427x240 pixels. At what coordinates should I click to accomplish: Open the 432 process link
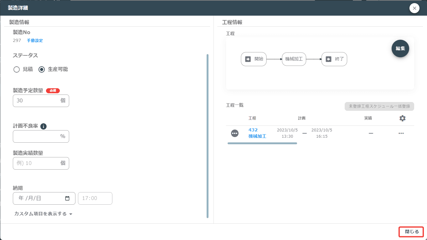click(253, 130)
